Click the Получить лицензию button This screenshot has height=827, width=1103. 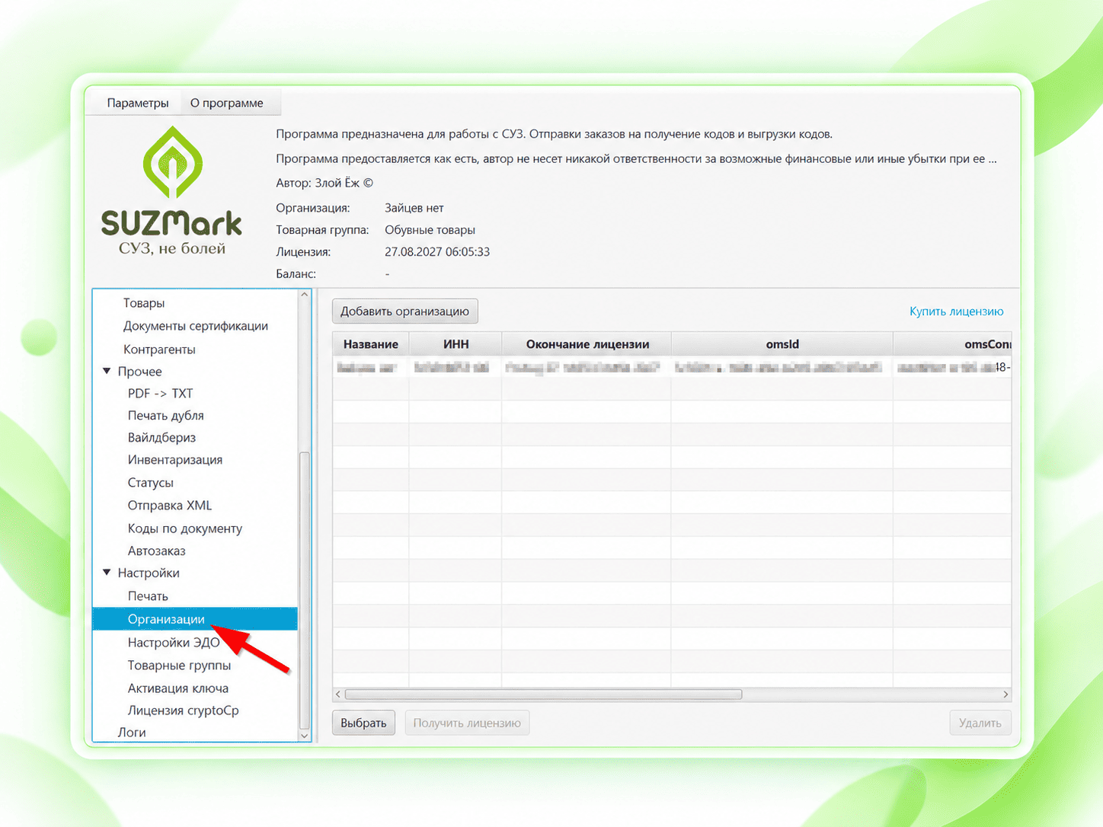tap(467, 723)
